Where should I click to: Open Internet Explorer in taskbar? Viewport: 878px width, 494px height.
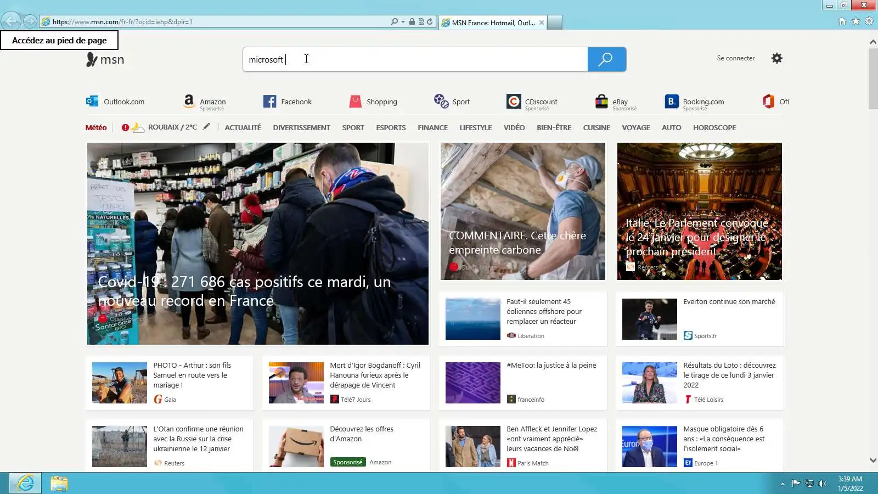click(25, 483)
